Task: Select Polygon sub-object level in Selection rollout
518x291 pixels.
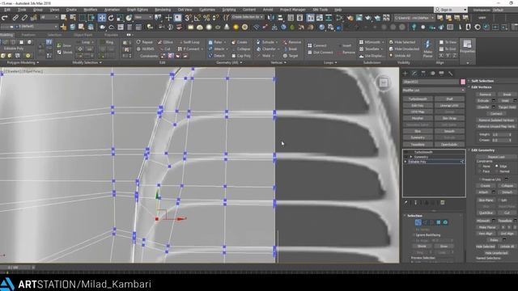Action: (439, 222)
